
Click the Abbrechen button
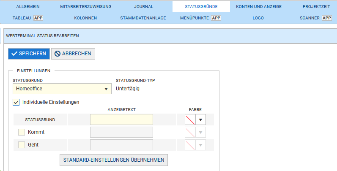tap(73, 54)
